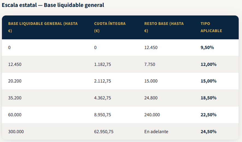Click the 'En adelante' cell
Viewport: 242px width, 142px height.
coord(156,132)
